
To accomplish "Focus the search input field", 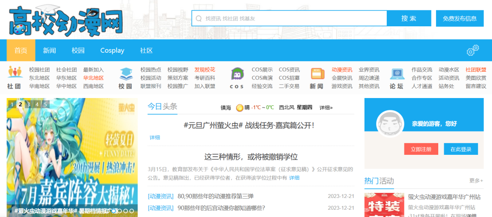I will click(289, 19).
